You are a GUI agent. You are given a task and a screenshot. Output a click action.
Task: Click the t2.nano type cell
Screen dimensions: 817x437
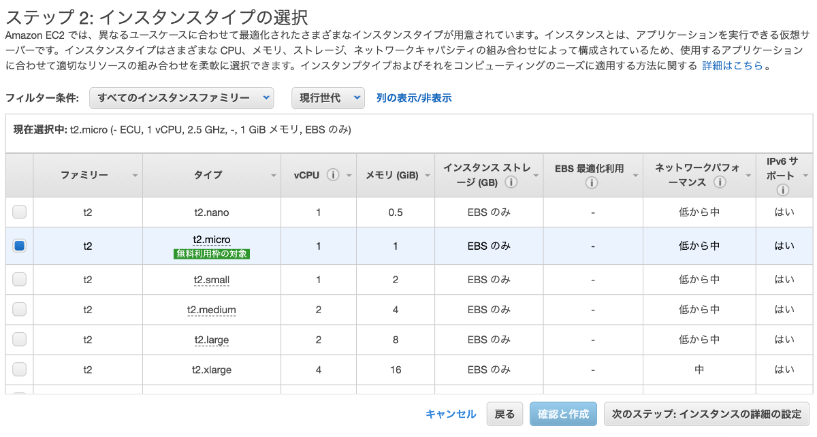212,212
